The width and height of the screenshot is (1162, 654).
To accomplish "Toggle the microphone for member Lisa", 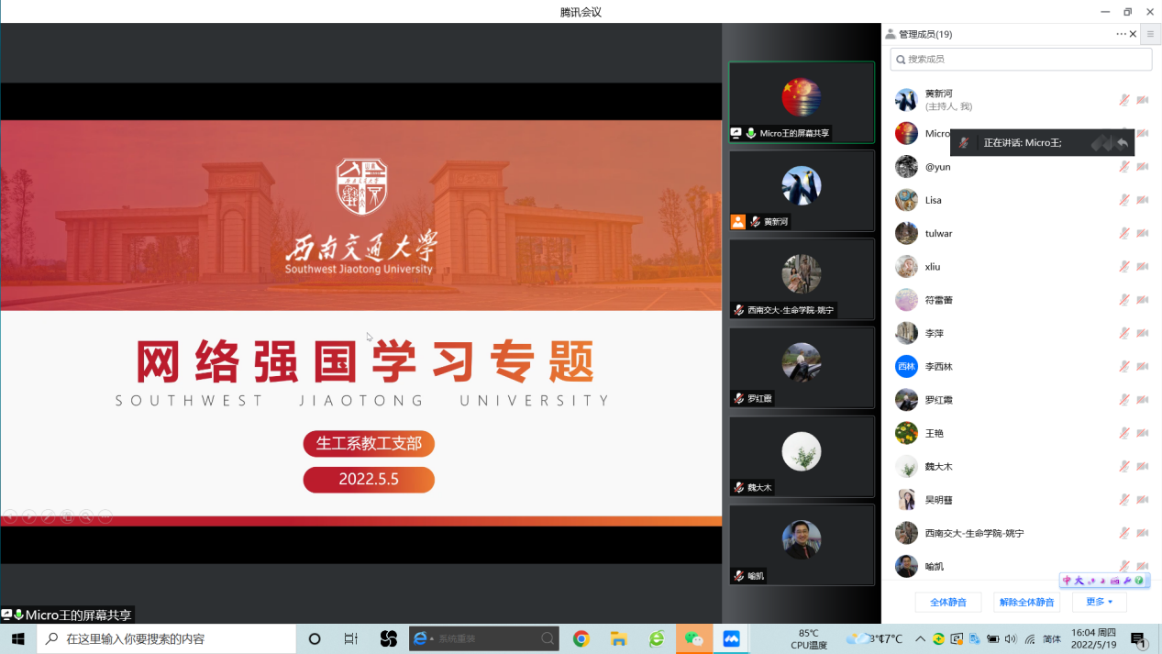I will [1123, 200].
